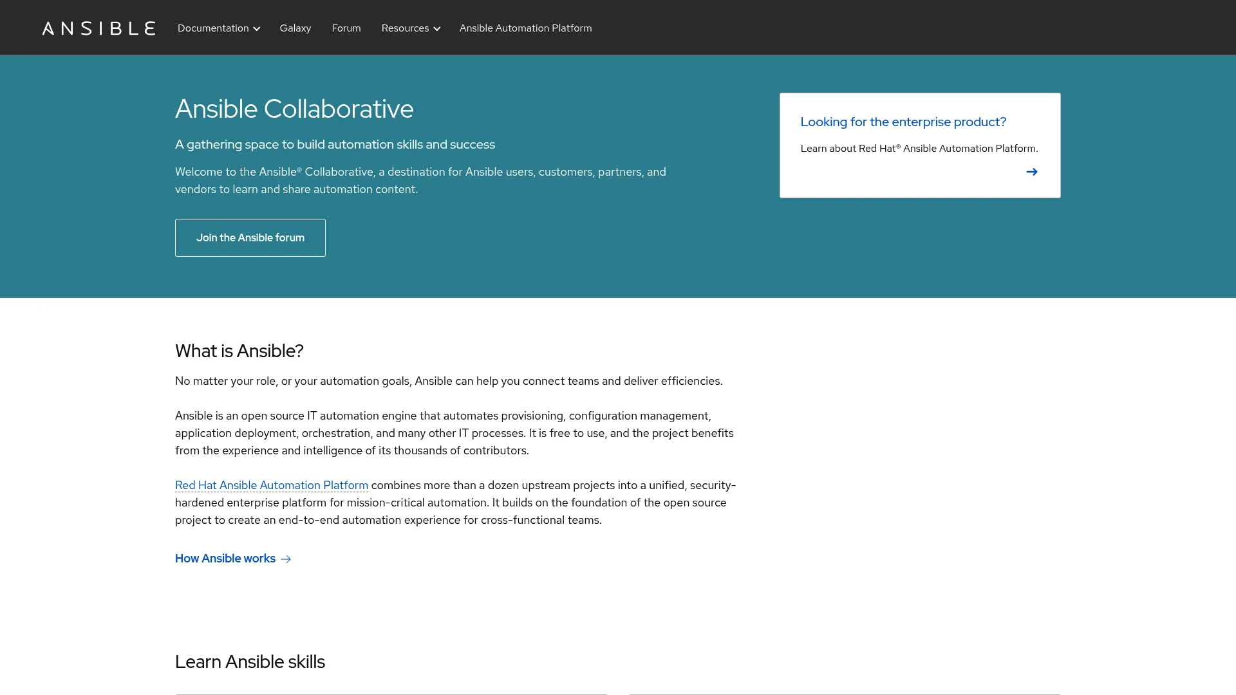Go to the Forum nav item
This screenshot has width=1236, height=695.
pos(346,28)
